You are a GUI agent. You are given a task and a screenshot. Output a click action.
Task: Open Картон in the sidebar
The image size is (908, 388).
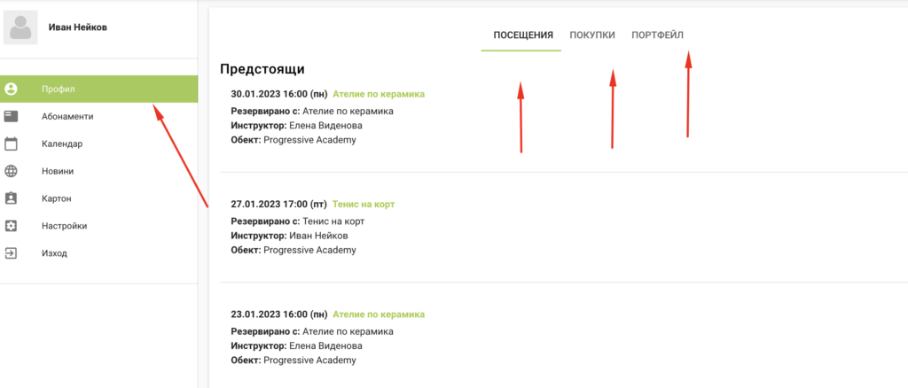(x=99, y=198)
